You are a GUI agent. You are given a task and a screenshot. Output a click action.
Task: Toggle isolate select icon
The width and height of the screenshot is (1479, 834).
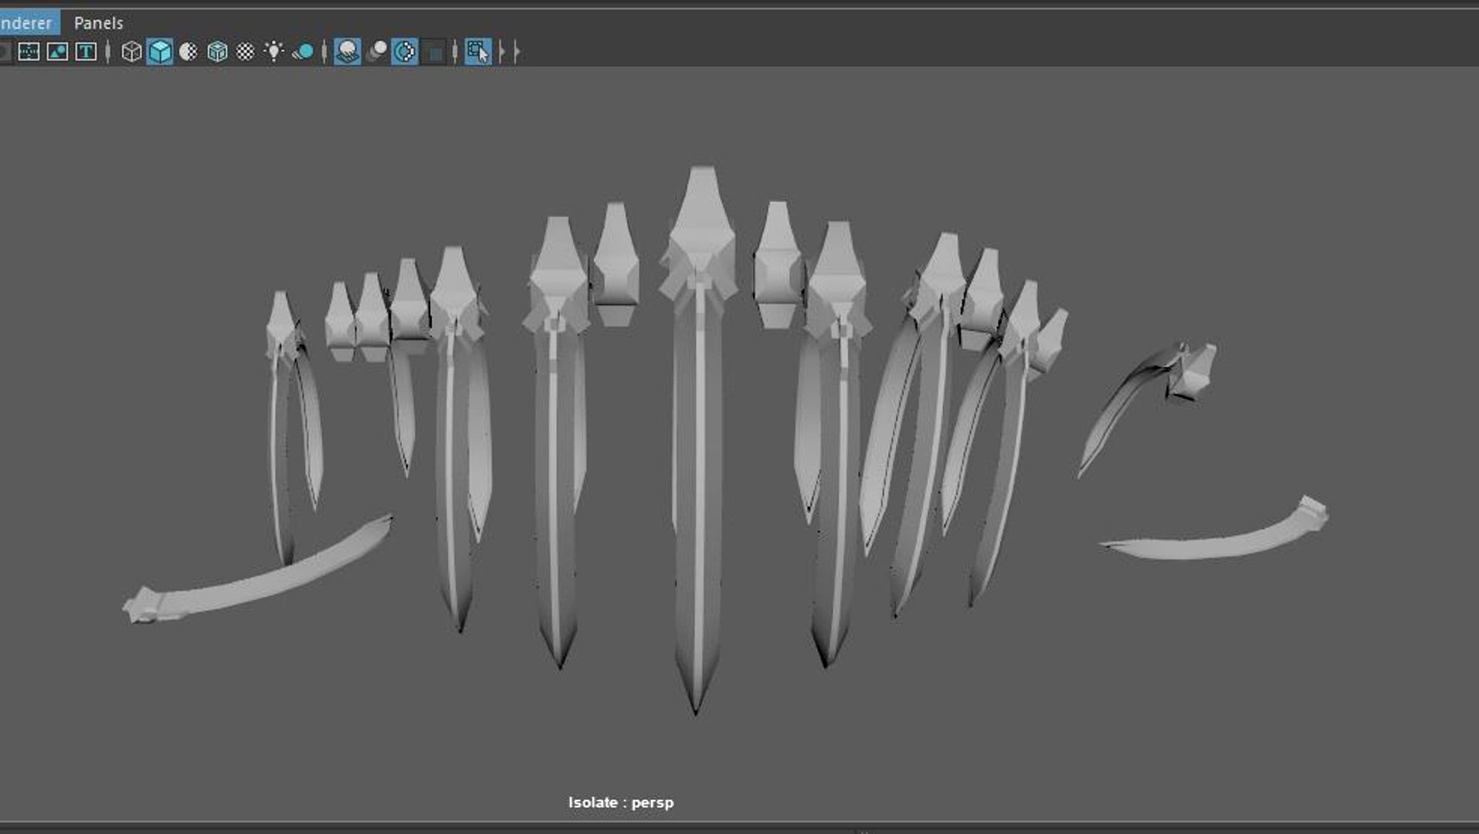tap(478, 52)
